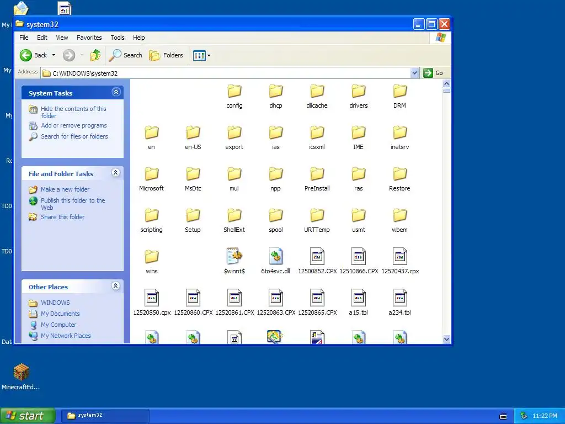Open the Search toolbar button

[126, 55]
